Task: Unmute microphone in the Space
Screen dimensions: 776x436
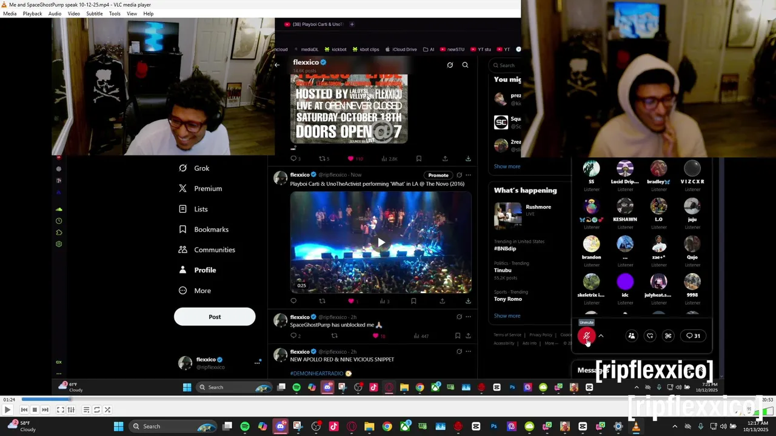Action: point(586,336)
